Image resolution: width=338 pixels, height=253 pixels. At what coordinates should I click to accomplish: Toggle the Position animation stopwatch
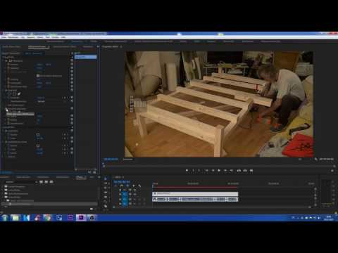click(x=8, y=65)
